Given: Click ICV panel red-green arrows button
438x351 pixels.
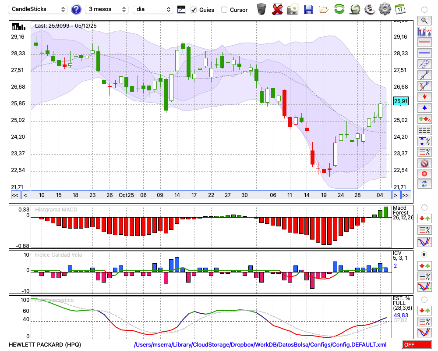Looking at the screenshot, I should (424, 265).
